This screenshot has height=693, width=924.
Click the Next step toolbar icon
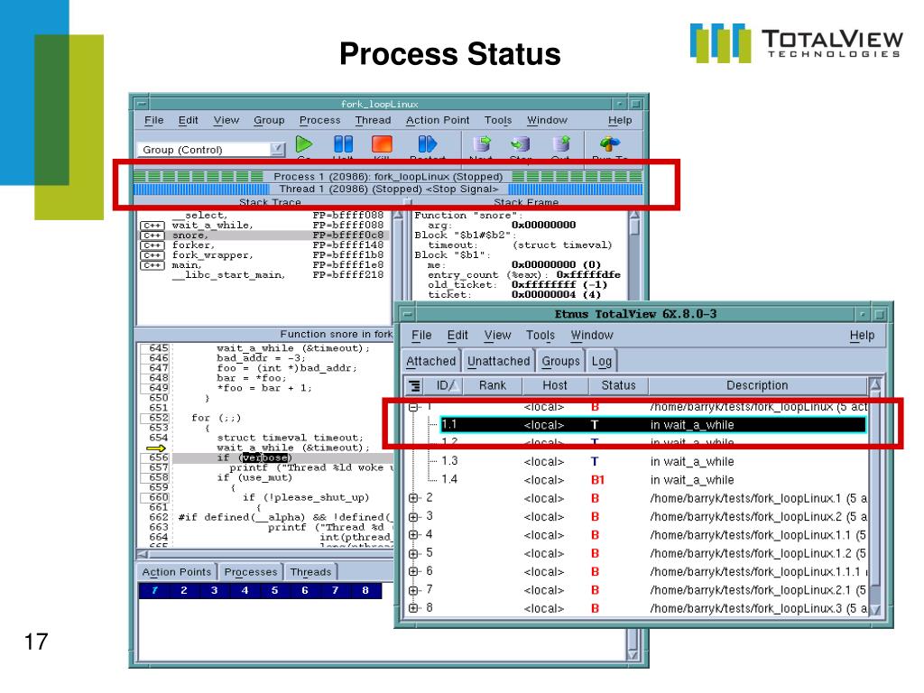482,143
